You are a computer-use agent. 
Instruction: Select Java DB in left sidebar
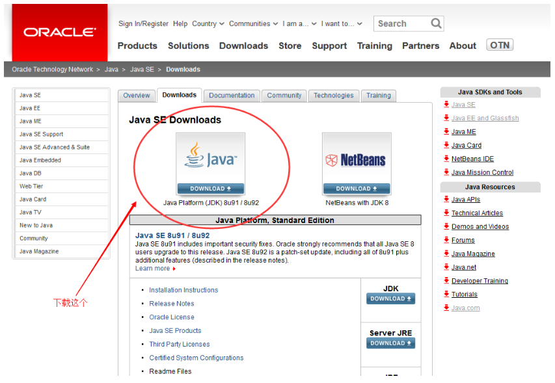click(x=62, y=173)
